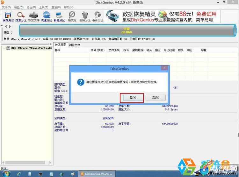This screenshot has width=239, height=177.
Task: Click the dialog question mark icon
Action: coord(81,82)
